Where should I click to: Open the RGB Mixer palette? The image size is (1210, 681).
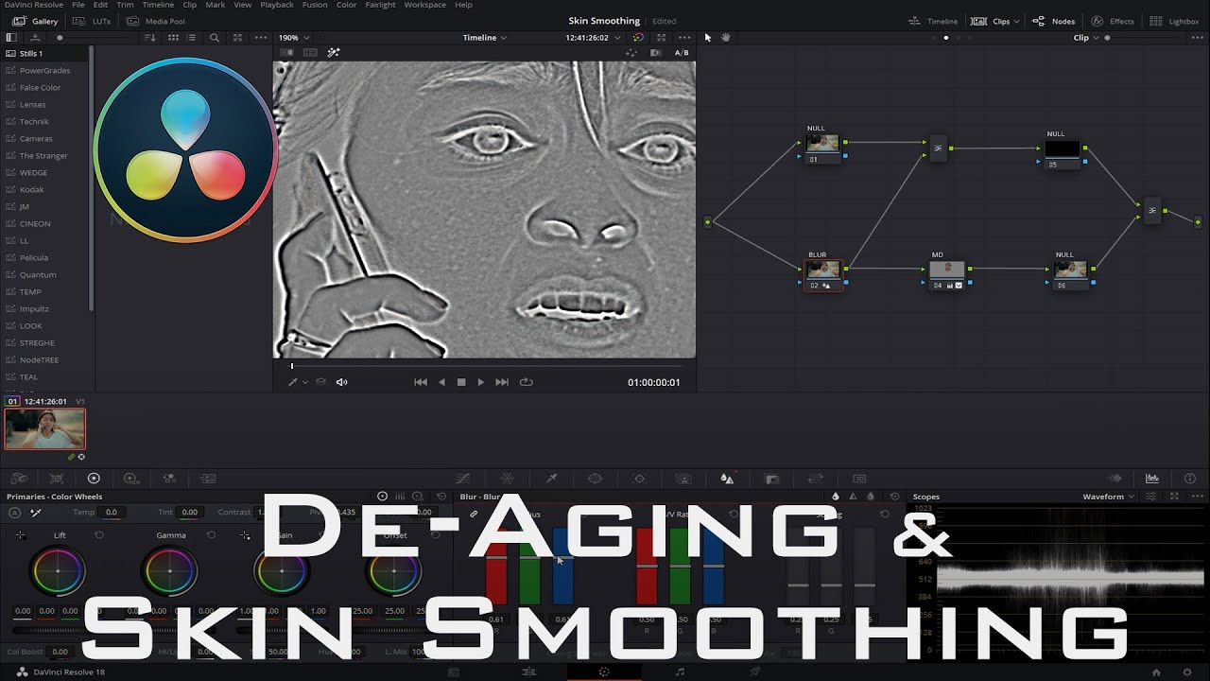coord(169,479)
